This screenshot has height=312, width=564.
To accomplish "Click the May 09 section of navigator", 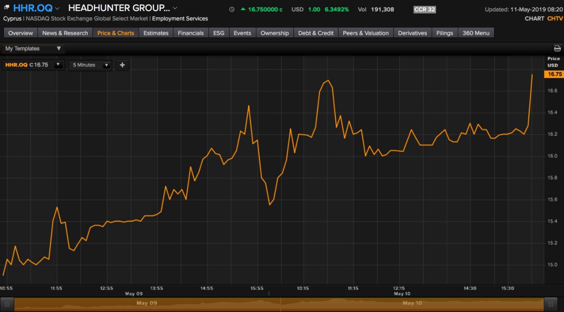I will coord(147,303).
